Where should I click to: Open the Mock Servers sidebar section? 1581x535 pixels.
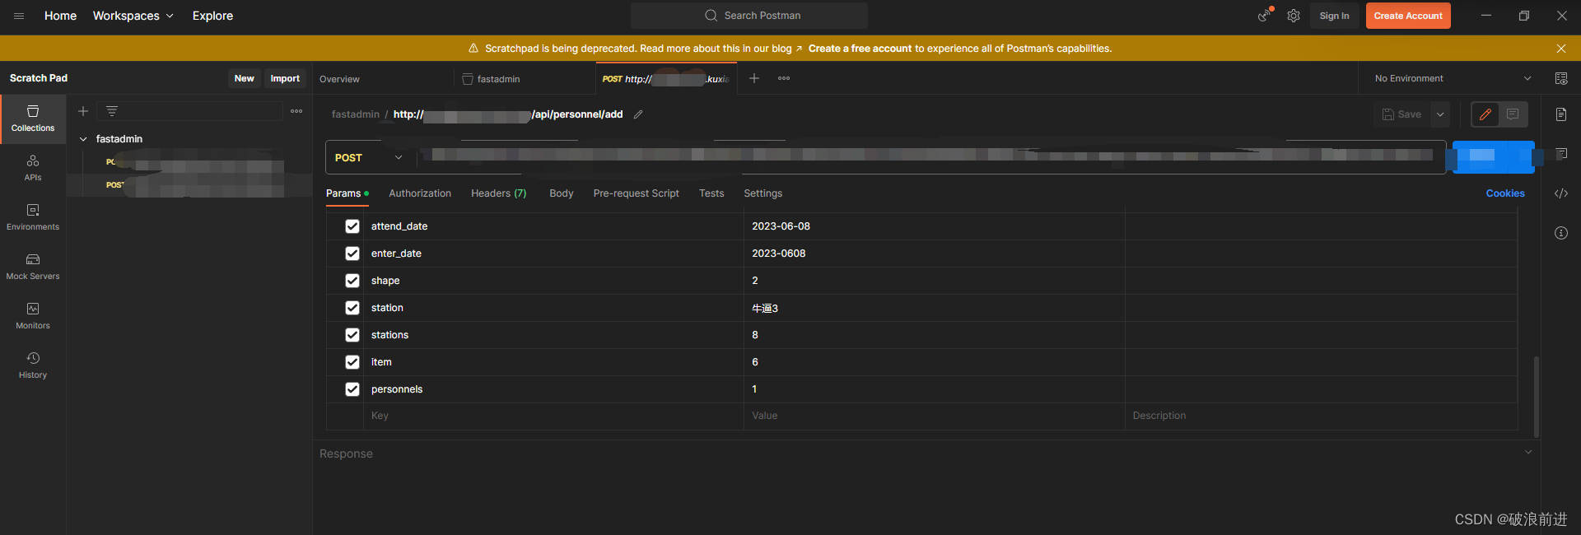(33, 267)
